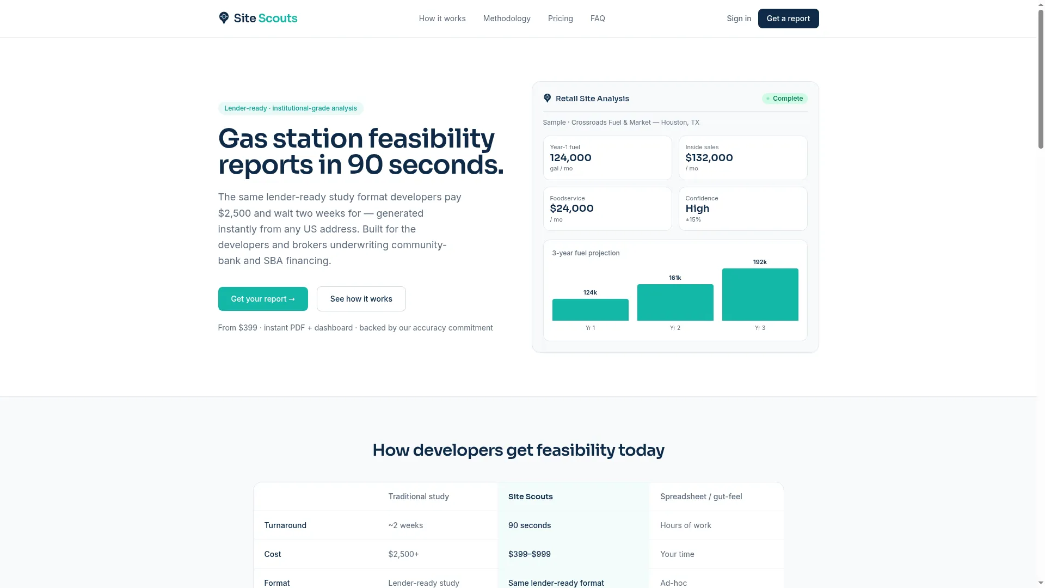Viewport: 1045px width, 588px height.
Task: Click the Complete status badge
Action: (x=784, y=99)
